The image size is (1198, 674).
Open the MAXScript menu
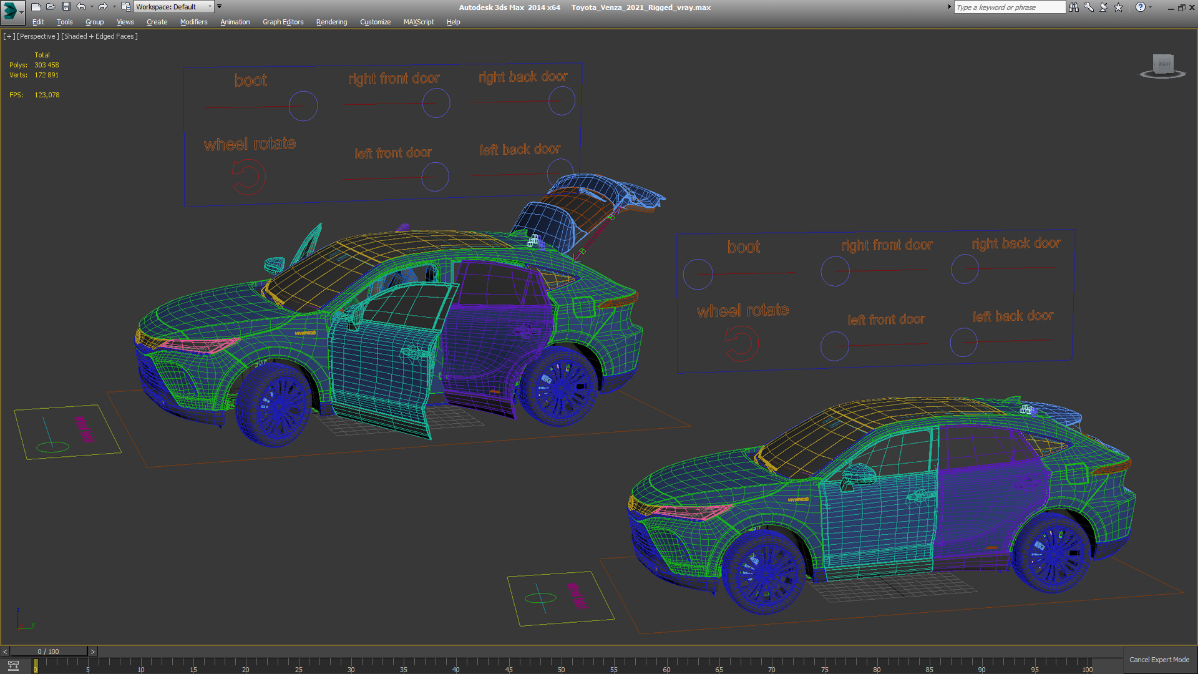[x=419, y=22]
